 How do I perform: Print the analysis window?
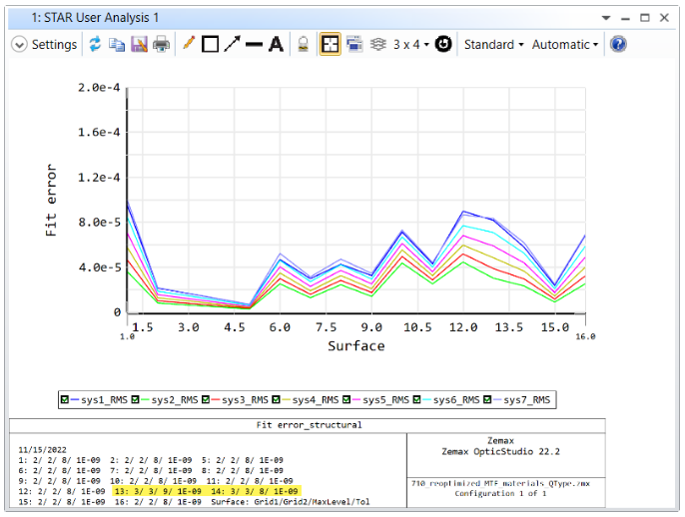[x=161, y=44]
